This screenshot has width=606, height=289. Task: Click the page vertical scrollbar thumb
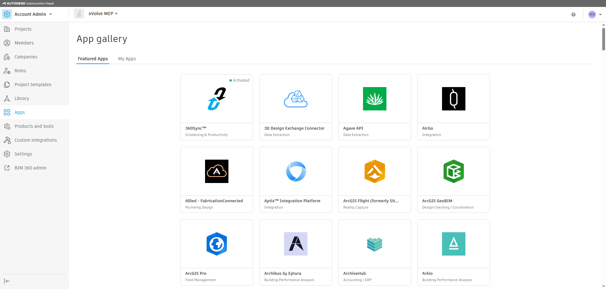click(x=603, y=39)
